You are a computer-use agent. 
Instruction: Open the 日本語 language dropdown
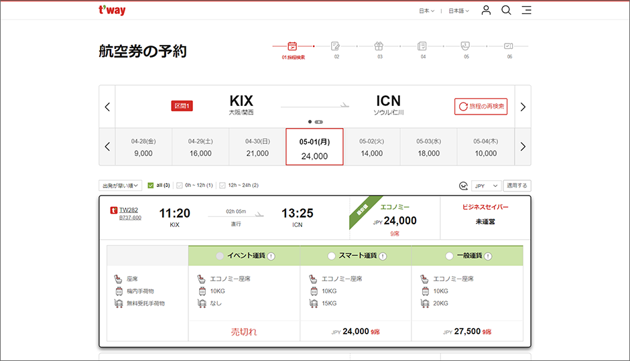pyautogui.click(x=458, y=11)
